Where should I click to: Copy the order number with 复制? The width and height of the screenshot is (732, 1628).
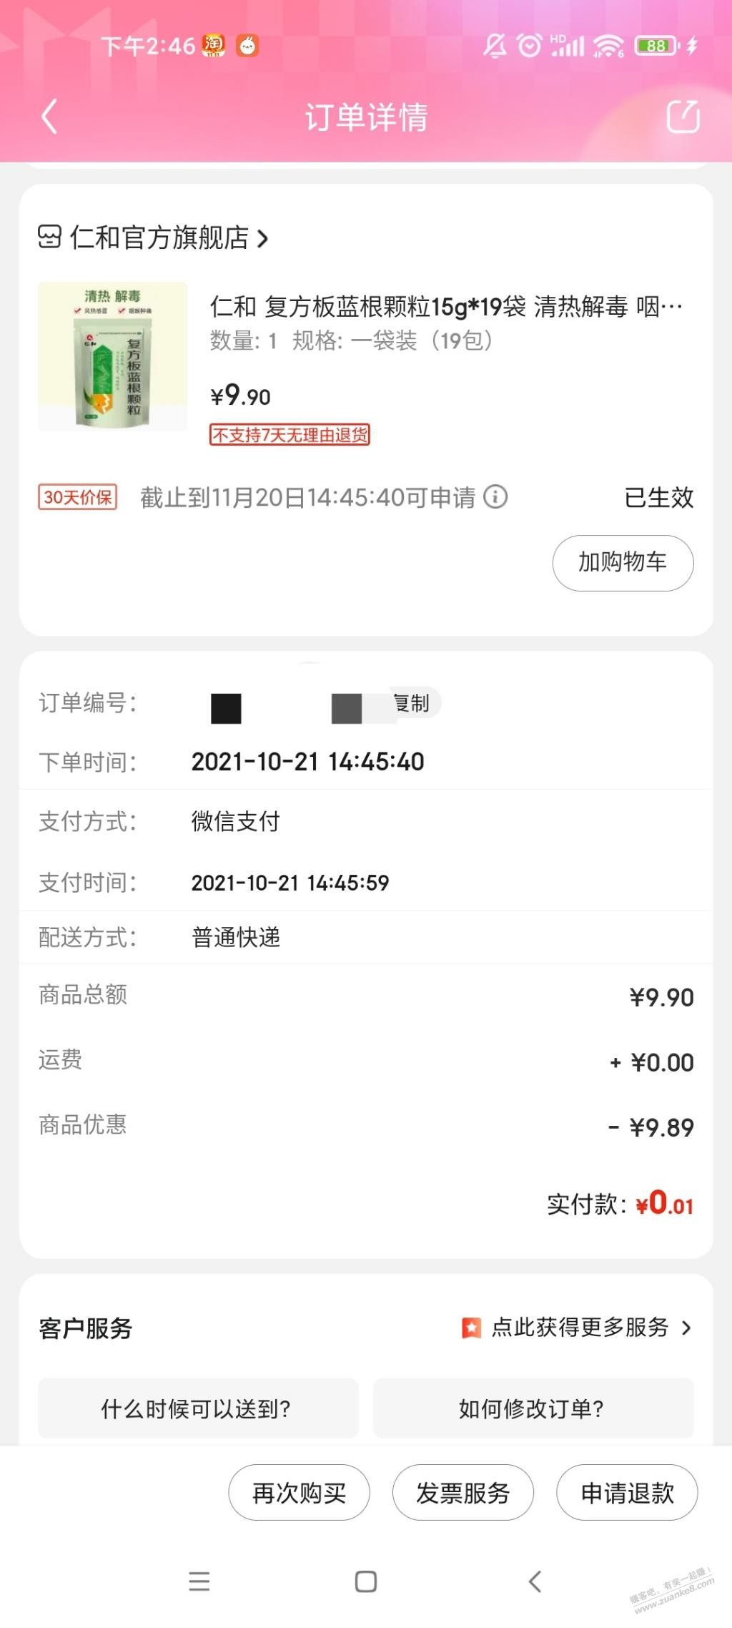[x=413, y=703]
